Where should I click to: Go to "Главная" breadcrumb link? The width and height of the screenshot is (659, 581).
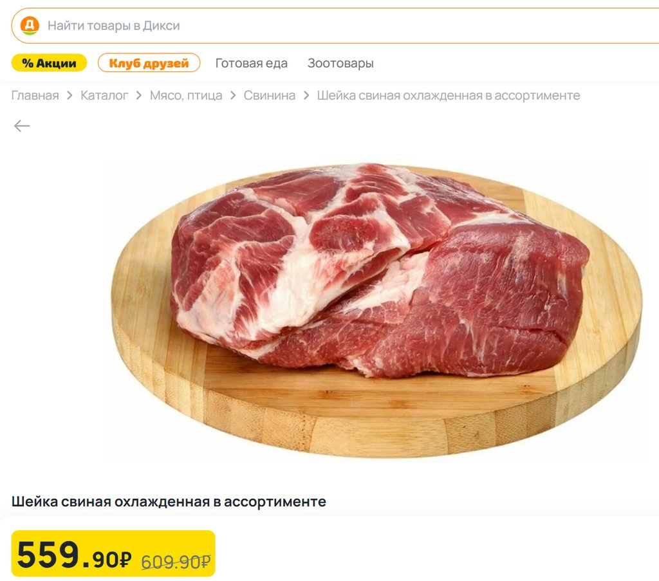[x=35, y=95]
